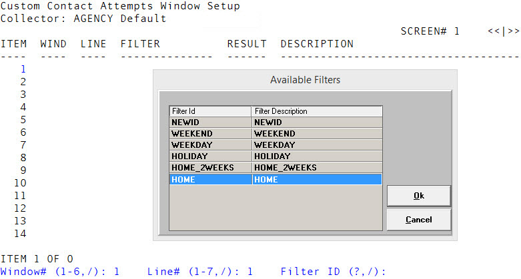Viewport: 521px width, 279px height.
Task: Select item number 14 in list
Action: (x=19, y=233)
